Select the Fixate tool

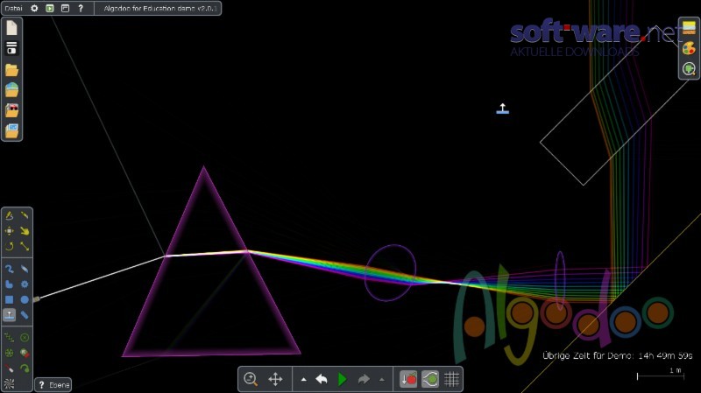(x=25, y=338)
